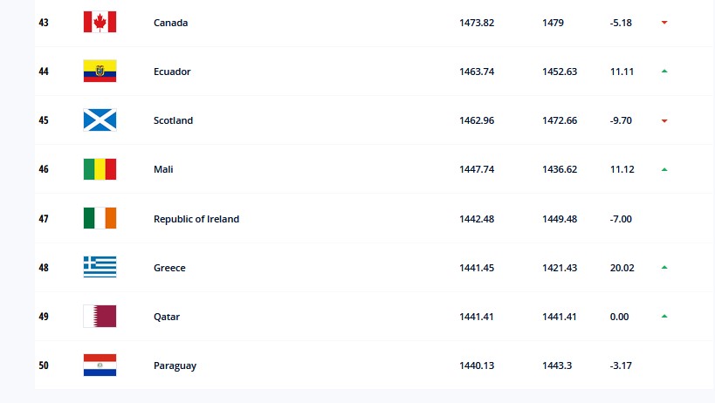Image resolution: width=715 pixels, height=403 pixels.
Task: Click Ecuador's green up arrow indicator
Action: tap(664, 72)
